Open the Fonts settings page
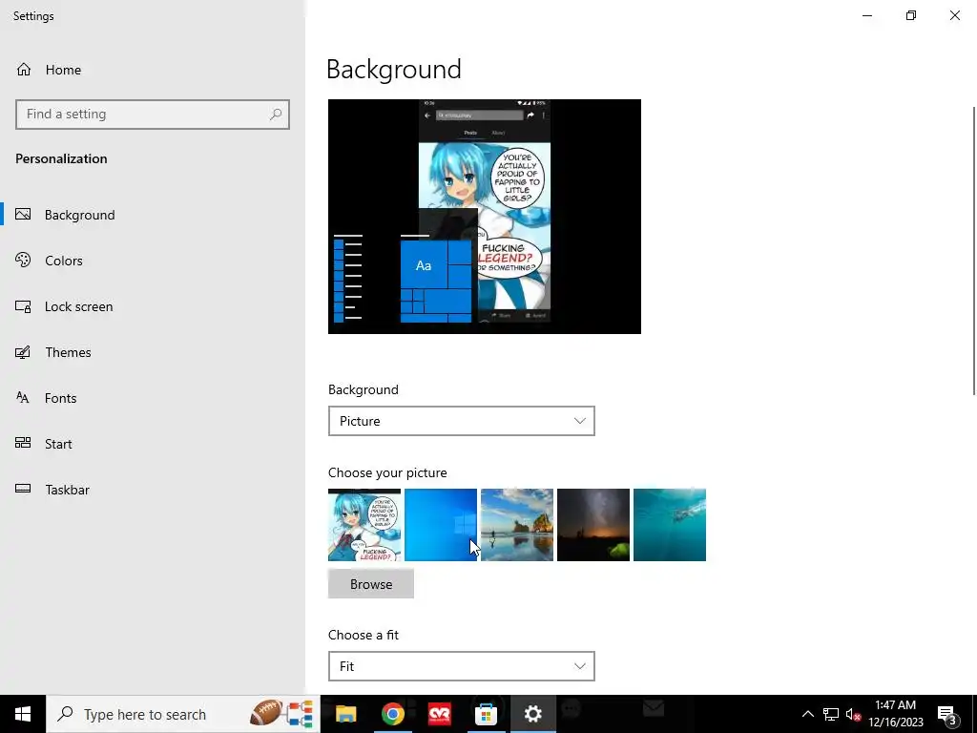977x733 pixels. [x=60, y=398]
